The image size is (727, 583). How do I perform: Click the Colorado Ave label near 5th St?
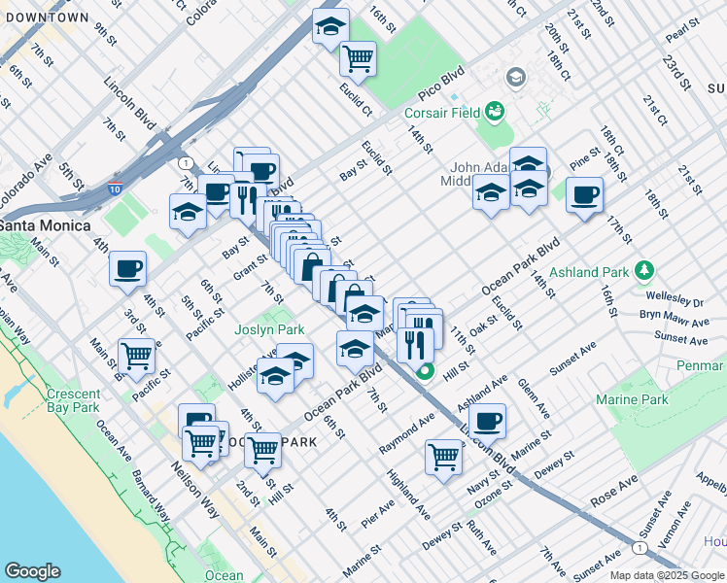point(23,181)
